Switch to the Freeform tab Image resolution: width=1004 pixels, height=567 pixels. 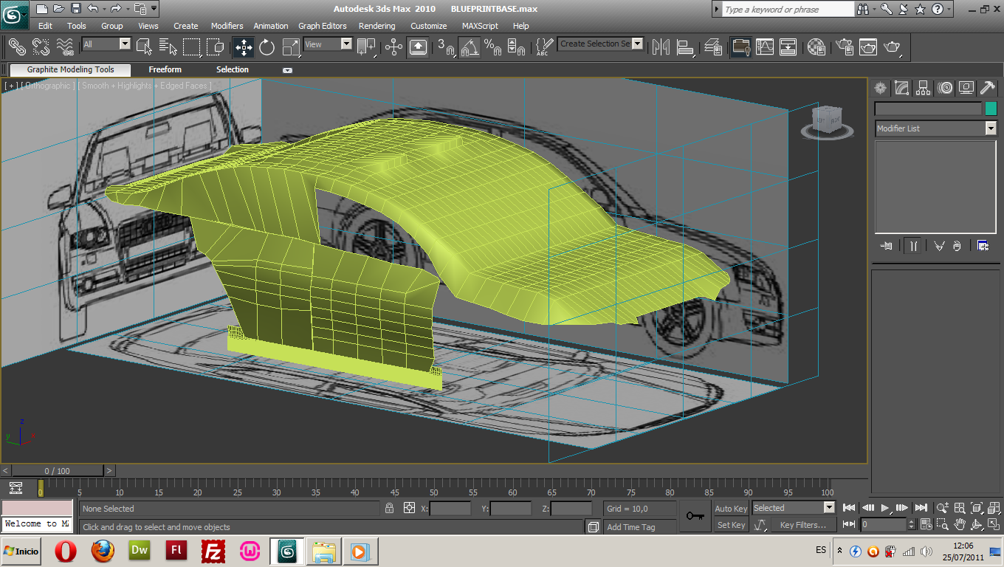pos(165,69)
